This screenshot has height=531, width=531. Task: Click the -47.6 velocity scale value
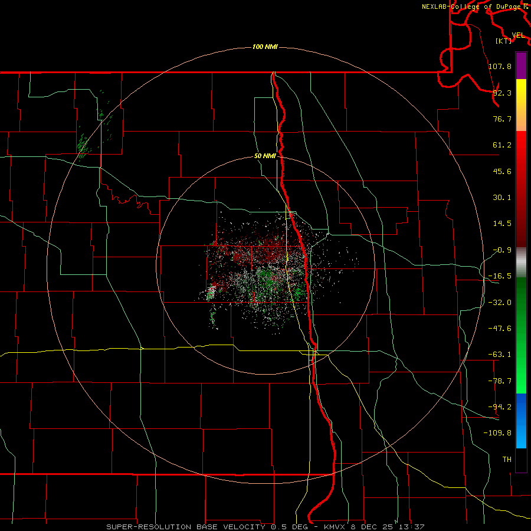pos(500,329)
